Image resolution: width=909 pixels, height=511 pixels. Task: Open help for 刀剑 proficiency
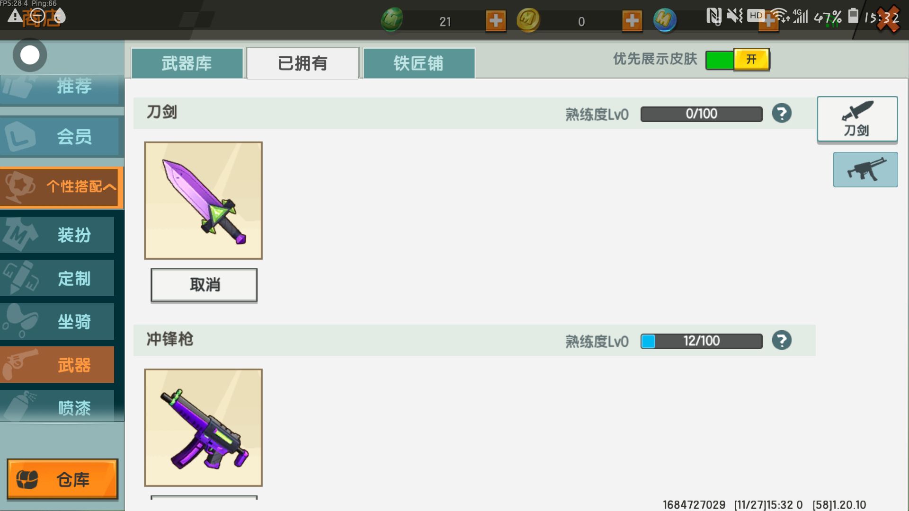click(782, 114)
